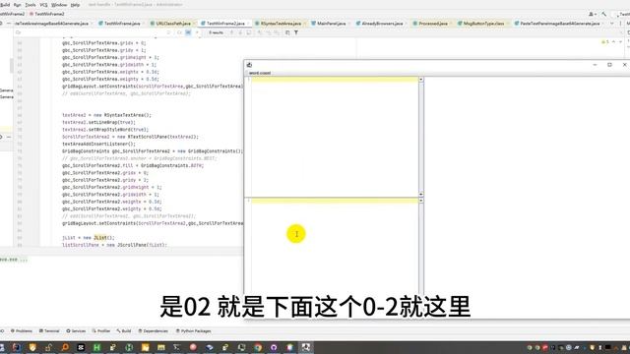The image size is (630, 354).
Task: Switch to URLClassPath.java tab
Action: 173,24
